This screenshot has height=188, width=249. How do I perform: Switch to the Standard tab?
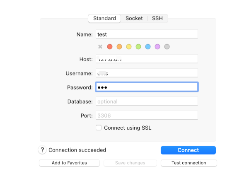(104, 18)
